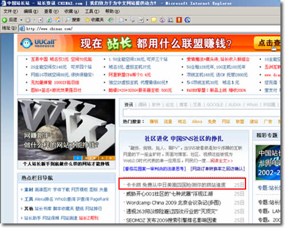Select the 资讯 search tab
285x228 pixels.
click(129, 104)
